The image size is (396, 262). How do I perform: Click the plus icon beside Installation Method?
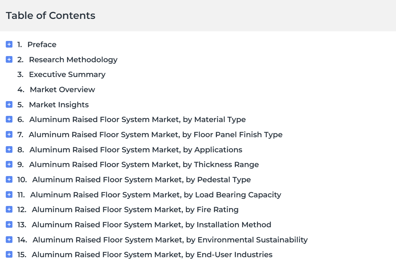click(x=9, y=225)
